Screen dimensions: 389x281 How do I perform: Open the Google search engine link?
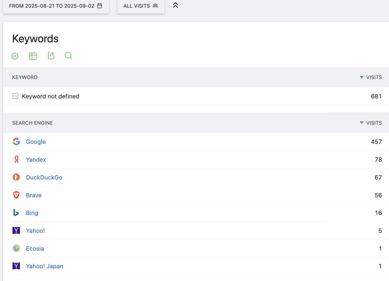[x=36, y=142]
